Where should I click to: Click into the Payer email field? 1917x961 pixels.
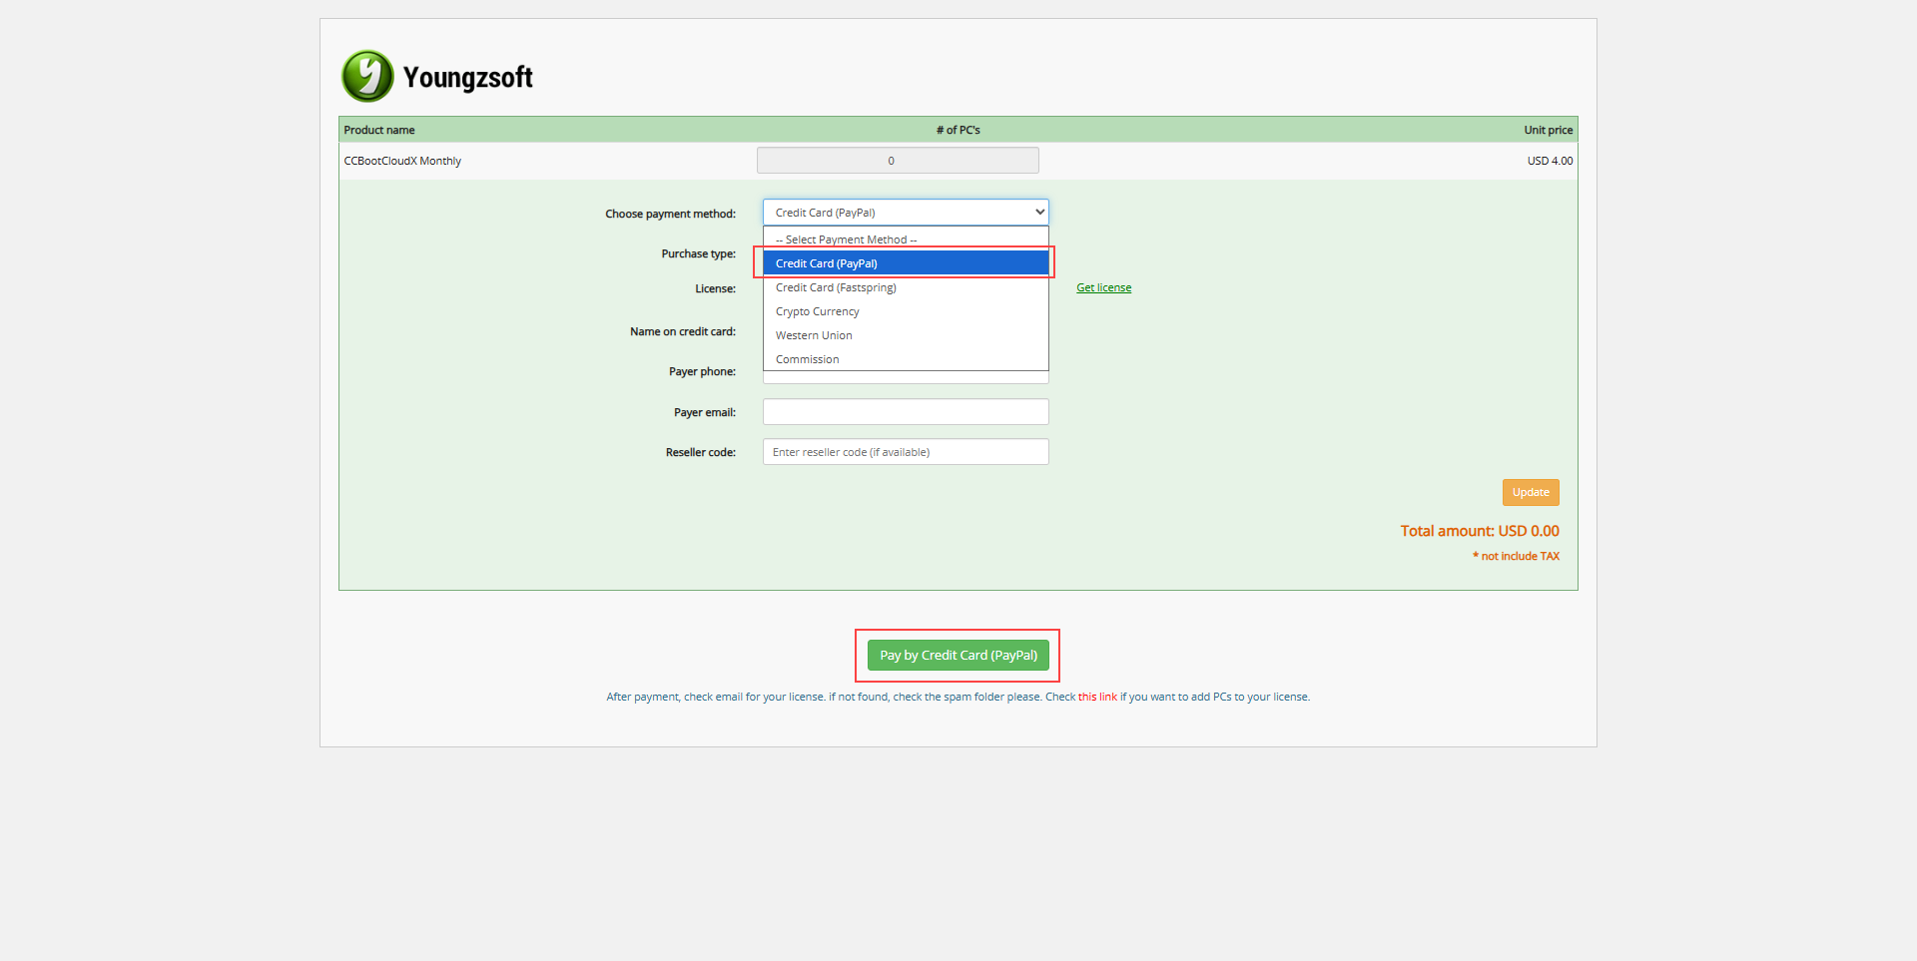(905, 412)
